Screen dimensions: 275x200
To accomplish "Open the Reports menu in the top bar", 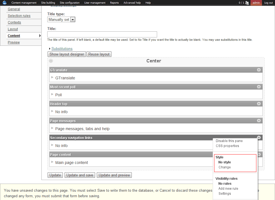I will (114, 3).
